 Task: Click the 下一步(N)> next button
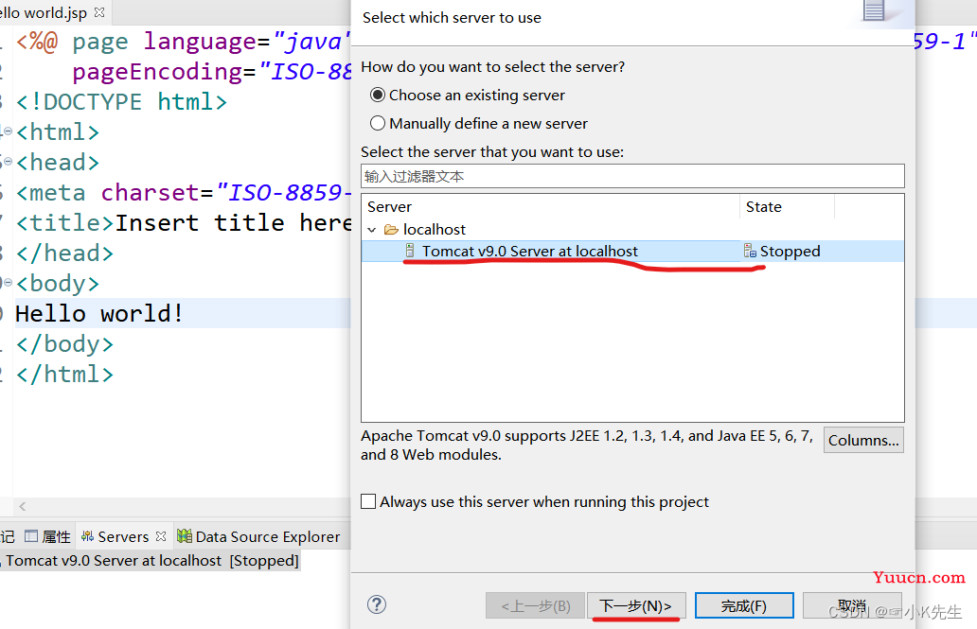coord(636,605)
